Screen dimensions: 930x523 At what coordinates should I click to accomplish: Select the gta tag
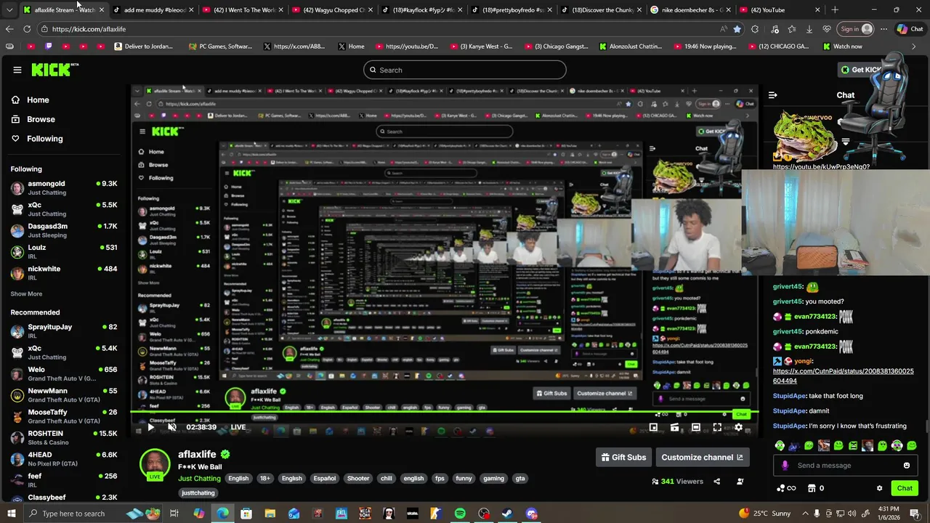coord(520,479)
